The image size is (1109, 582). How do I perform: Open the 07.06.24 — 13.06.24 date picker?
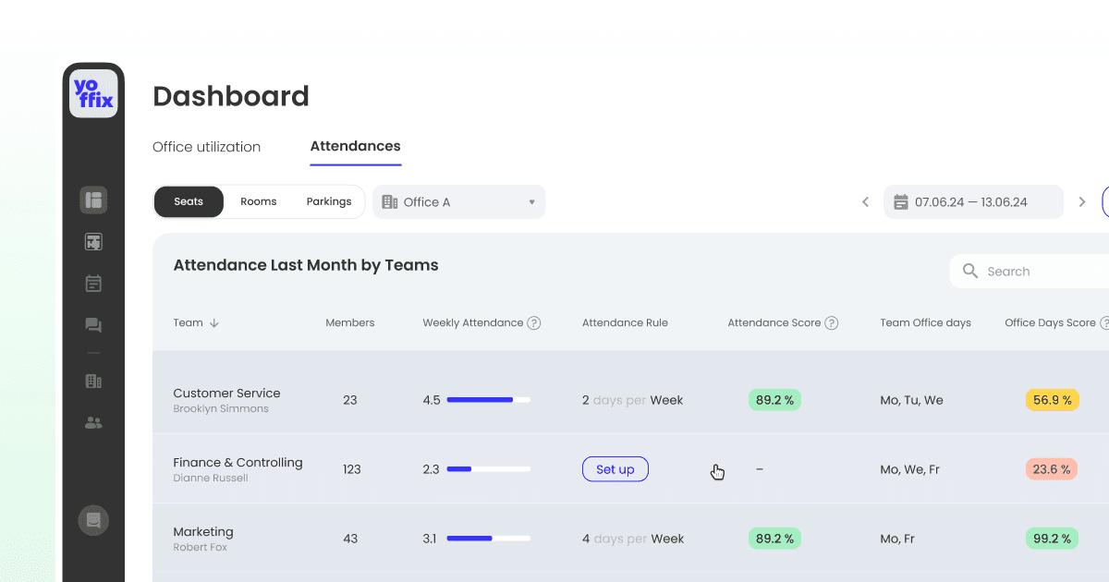973,201
